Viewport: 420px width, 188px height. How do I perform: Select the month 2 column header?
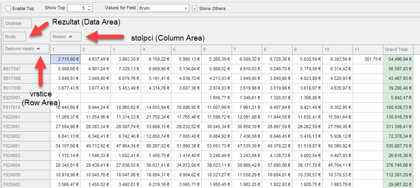[x=95, y=49]
